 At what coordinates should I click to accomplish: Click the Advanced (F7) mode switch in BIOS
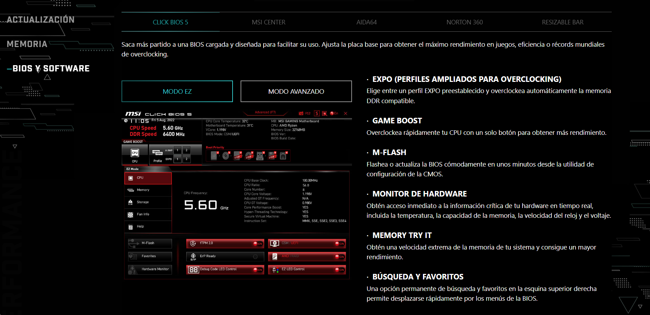point(265,112)
